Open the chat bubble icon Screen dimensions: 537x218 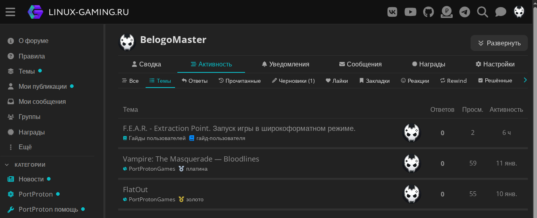[x=500, y=12]
